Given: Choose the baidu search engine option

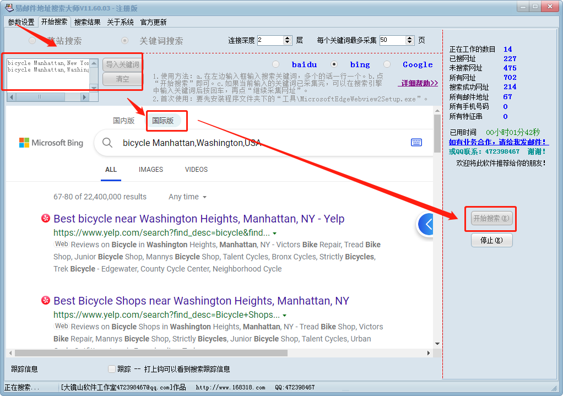Looking at the screenshot, I should tap(276, 64).
